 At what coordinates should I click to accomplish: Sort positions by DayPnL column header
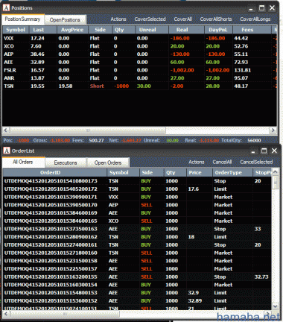click(x=218, y=30)
